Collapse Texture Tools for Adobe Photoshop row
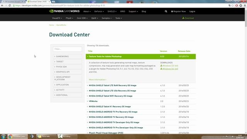The width and height of the screenshot is (247, 139). click(x=140, y=57)
